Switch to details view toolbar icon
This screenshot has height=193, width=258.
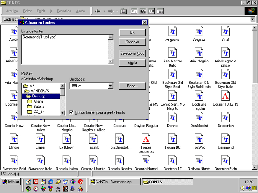(x=160, y=11)
